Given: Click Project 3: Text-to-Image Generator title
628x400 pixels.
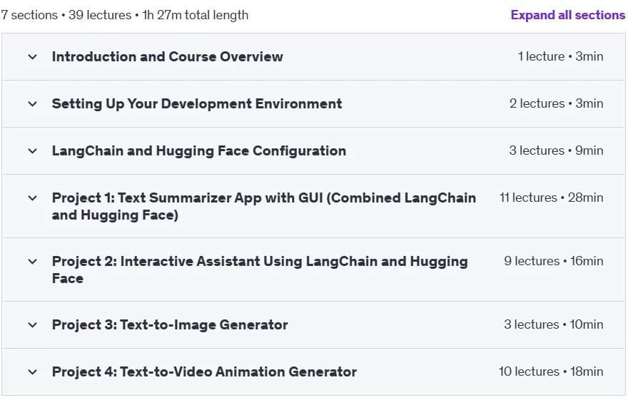Looking at the screenshot, I should (170, 325).
